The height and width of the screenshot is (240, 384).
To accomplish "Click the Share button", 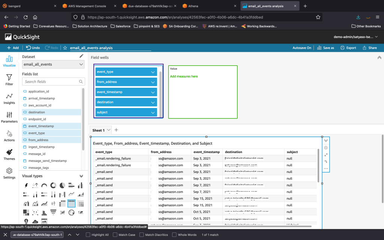I will click(x=370, y=48).
